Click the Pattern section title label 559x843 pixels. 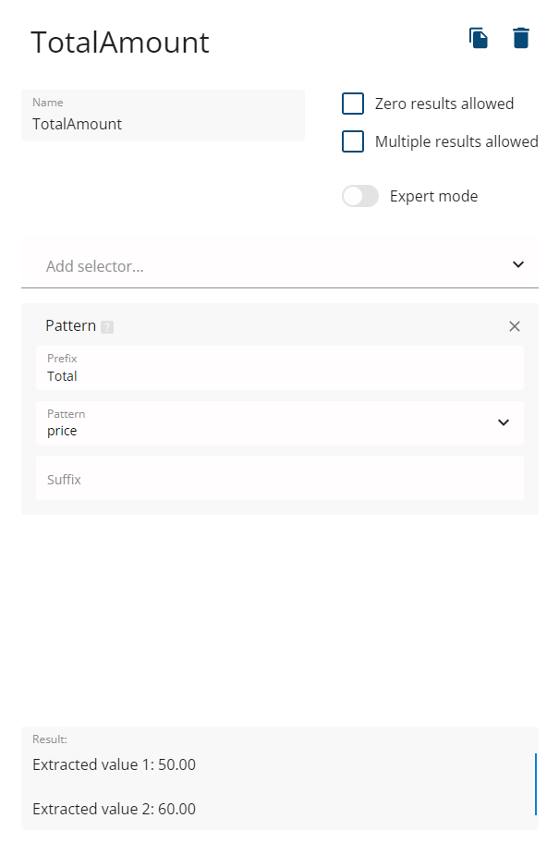click(x=70, y=325)
